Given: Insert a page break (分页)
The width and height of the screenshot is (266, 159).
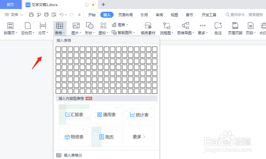Looking at the screenshot, I should 43,29.
